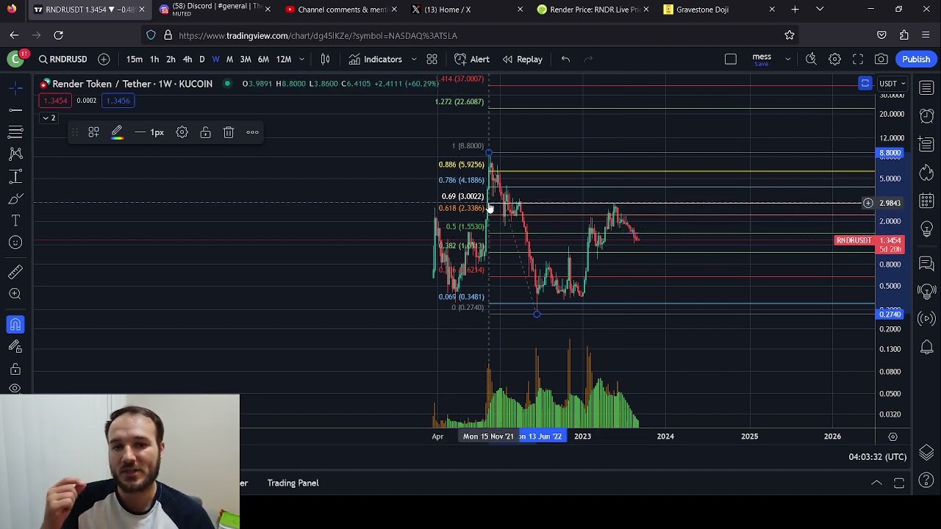Open the object tree layers icon

926,452
